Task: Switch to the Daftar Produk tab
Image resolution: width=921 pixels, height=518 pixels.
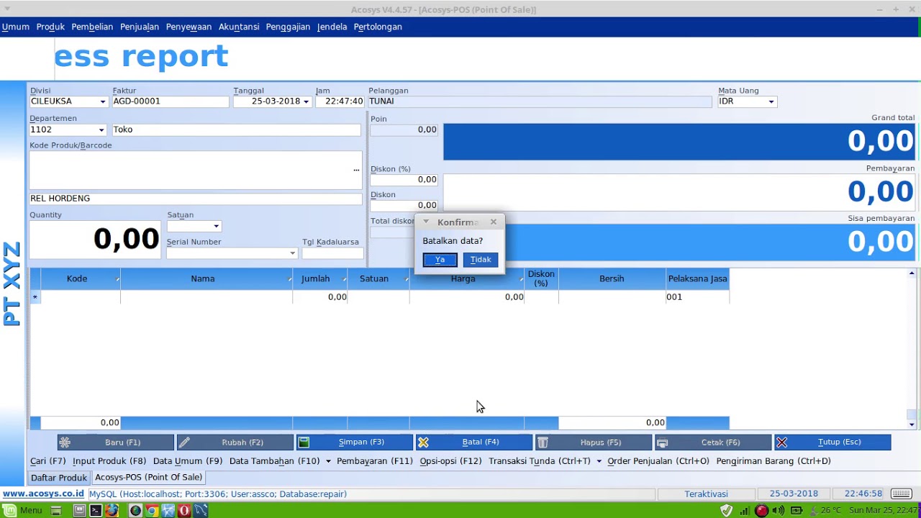Action: click(x=59, y=478)
